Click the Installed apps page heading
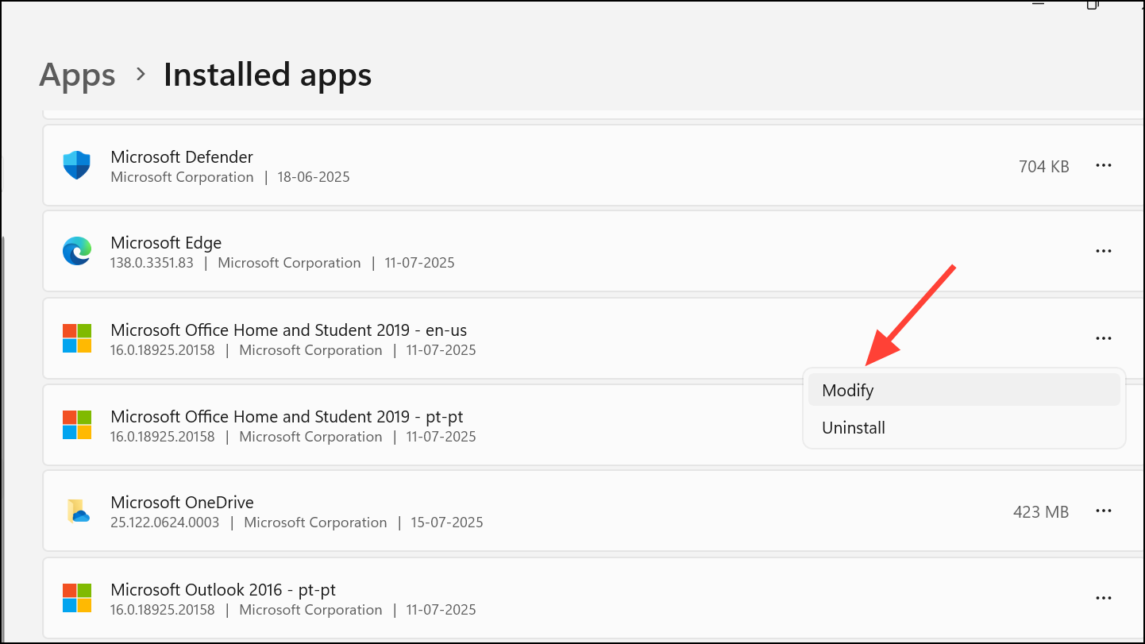 coord(268,75)
